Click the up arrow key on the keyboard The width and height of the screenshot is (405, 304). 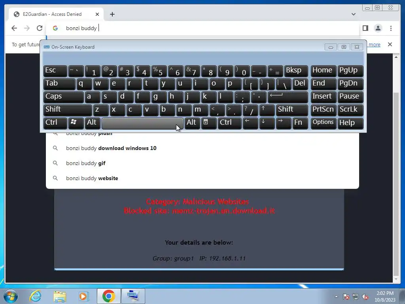click(x=267, y=110)
